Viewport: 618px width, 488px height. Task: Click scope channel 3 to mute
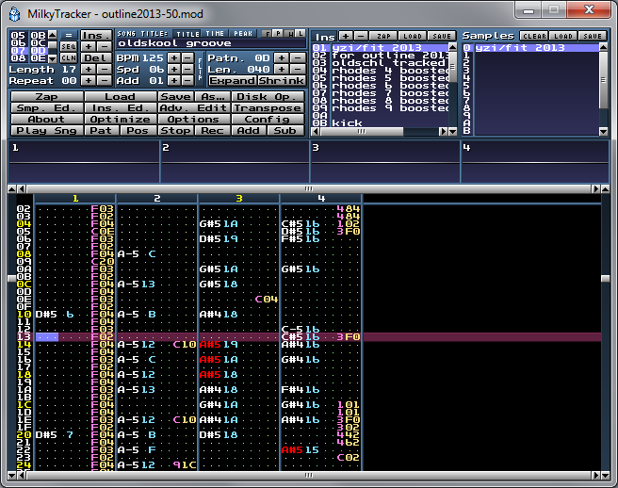point(385,162)
